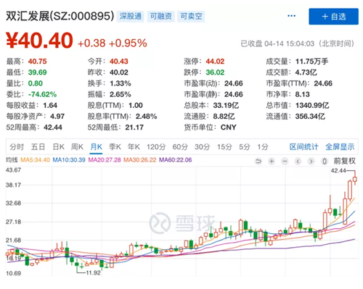This screenshot has width=363, height=289.
Task: Click the 最高 value 40.75
Action: pos(37,62)
